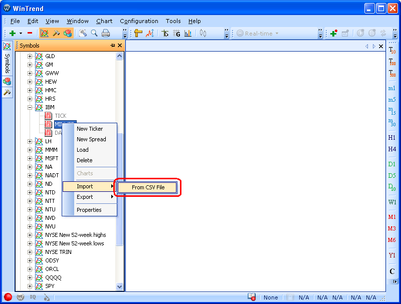Click the printer icon in toolbar
401x304 pixels.
point(106,33)
